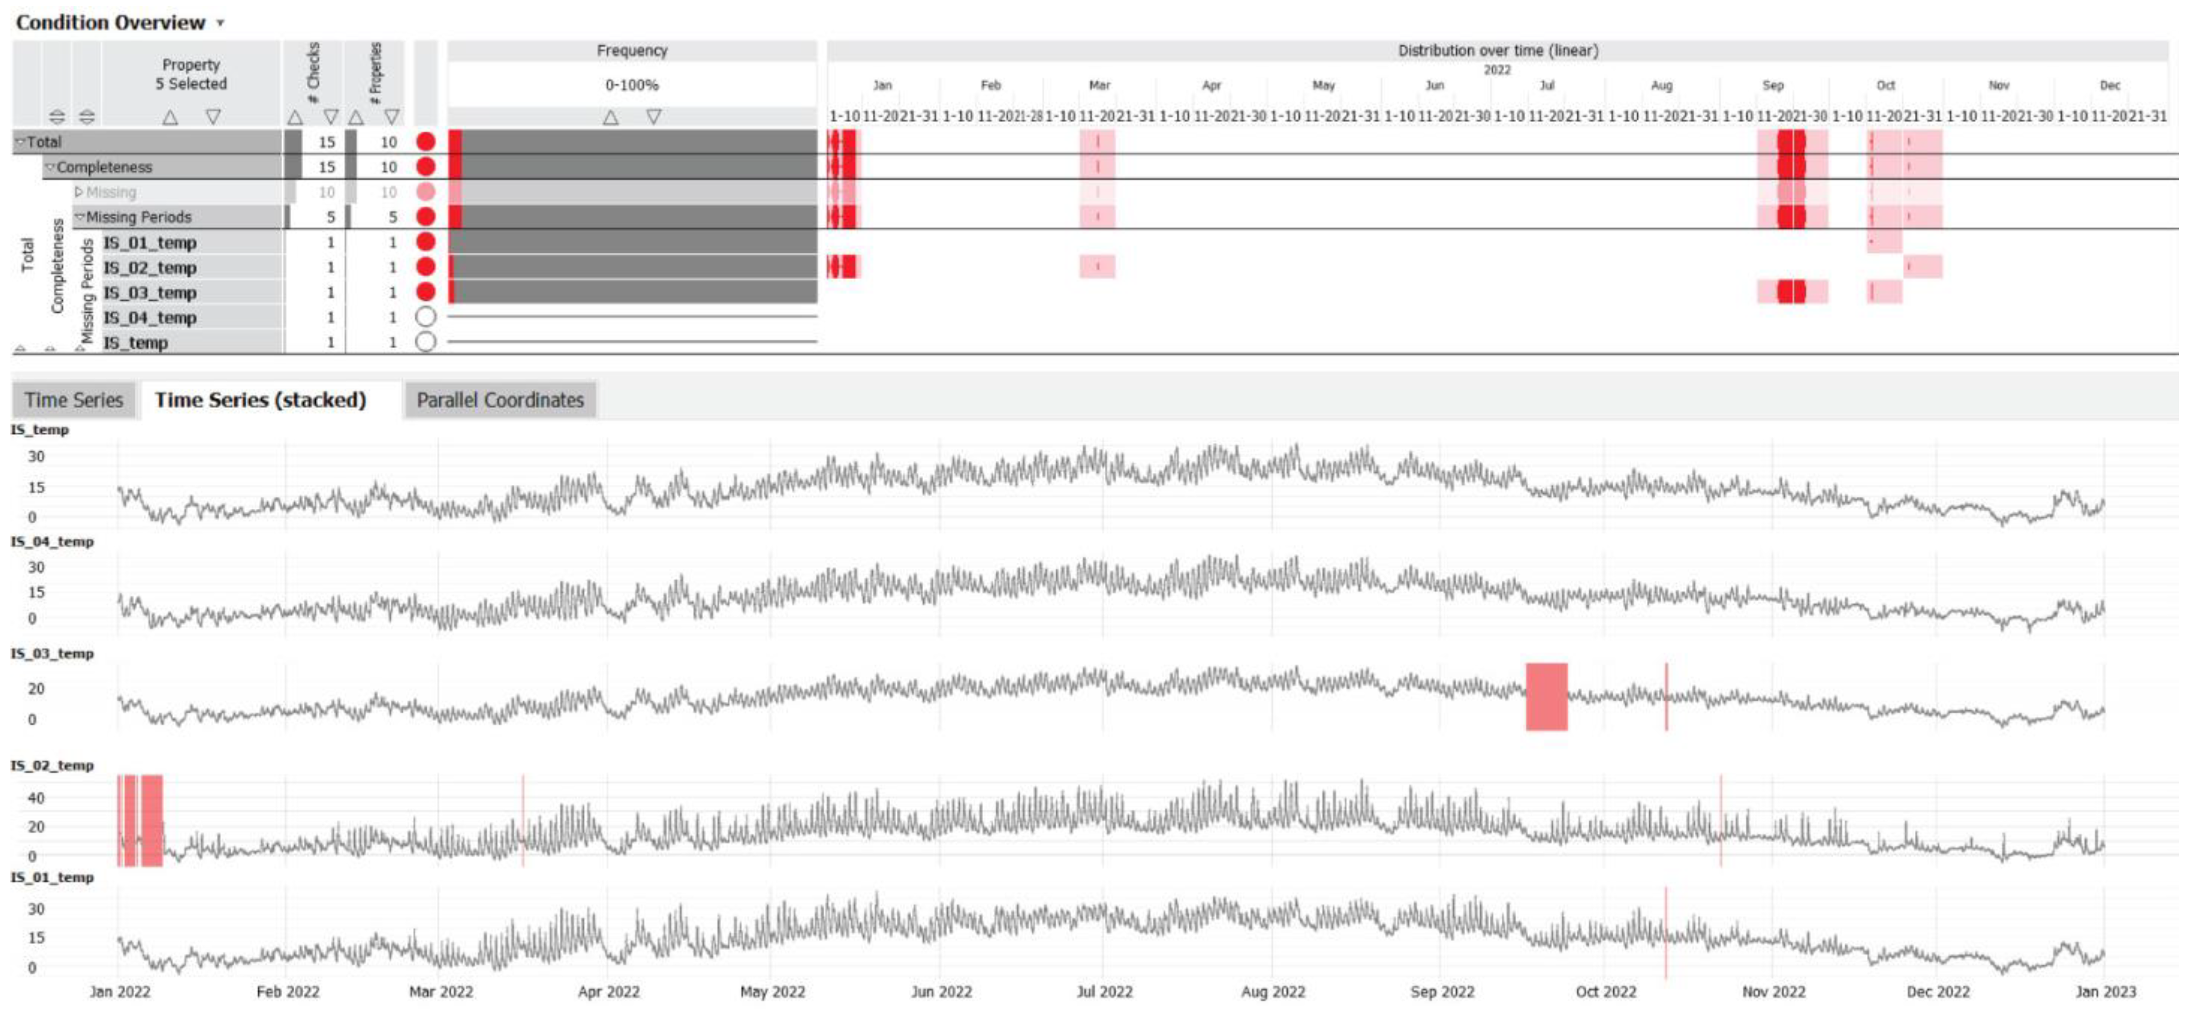Sort # Checks column ascending
This screenshot has height=1012, width=2190.
point(295,117)
